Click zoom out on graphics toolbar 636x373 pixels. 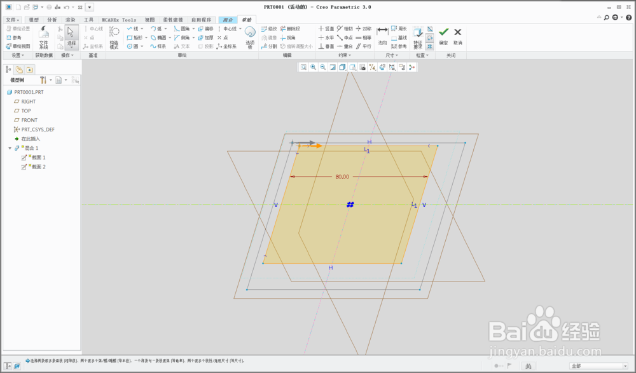coord(323,67)
